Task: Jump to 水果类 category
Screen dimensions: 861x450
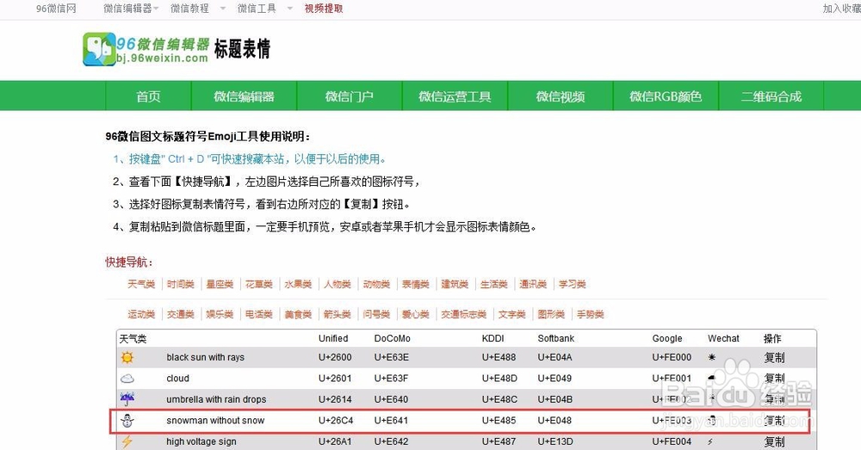Action: [298, 284]
